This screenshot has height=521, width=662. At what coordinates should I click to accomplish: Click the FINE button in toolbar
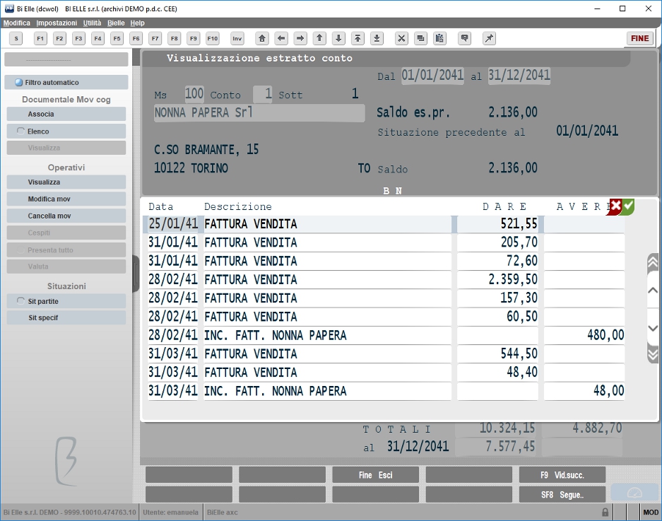[640, 38]
